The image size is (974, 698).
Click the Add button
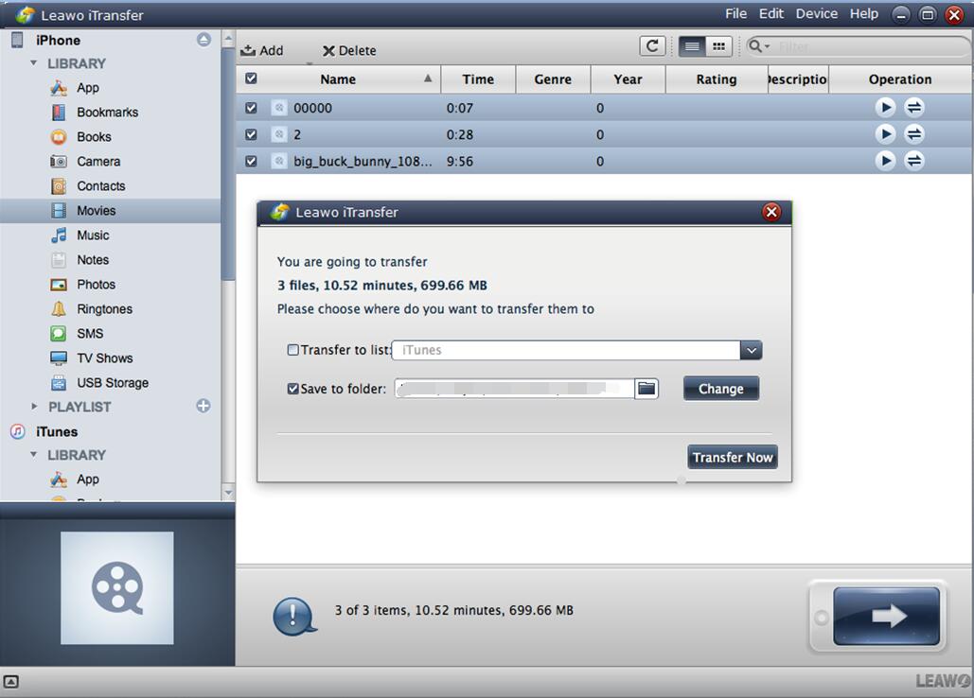(x=262, y=50)
